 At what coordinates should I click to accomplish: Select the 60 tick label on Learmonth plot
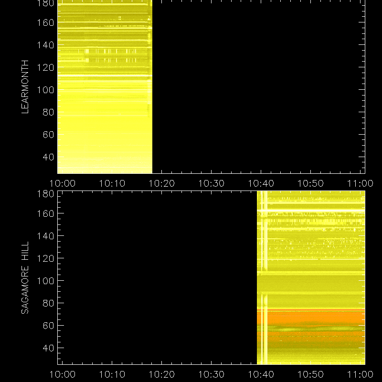pos(48,135)
